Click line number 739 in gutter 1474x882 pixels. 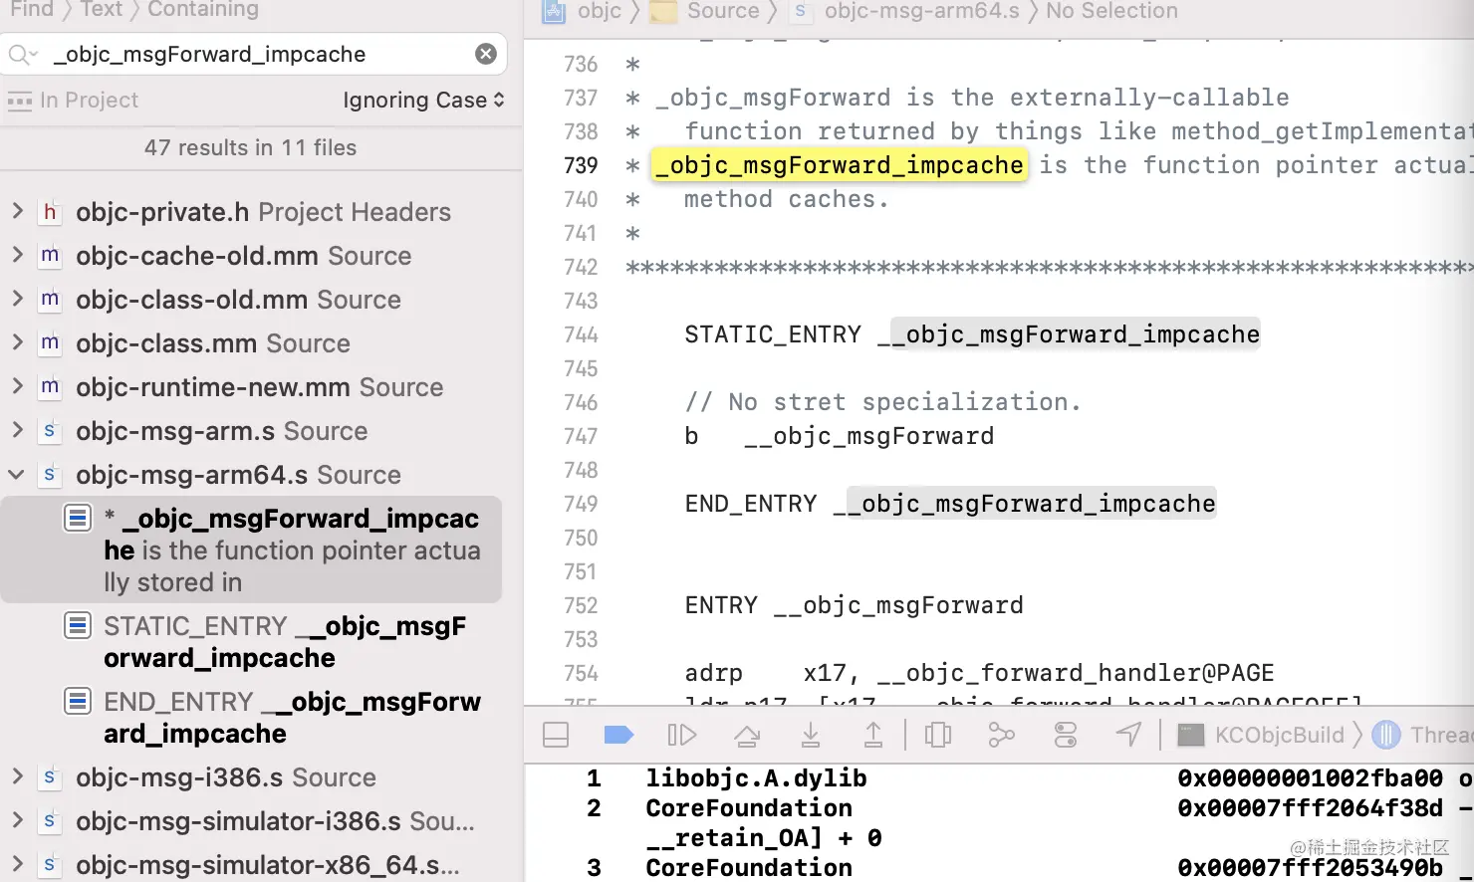(581, 165)
